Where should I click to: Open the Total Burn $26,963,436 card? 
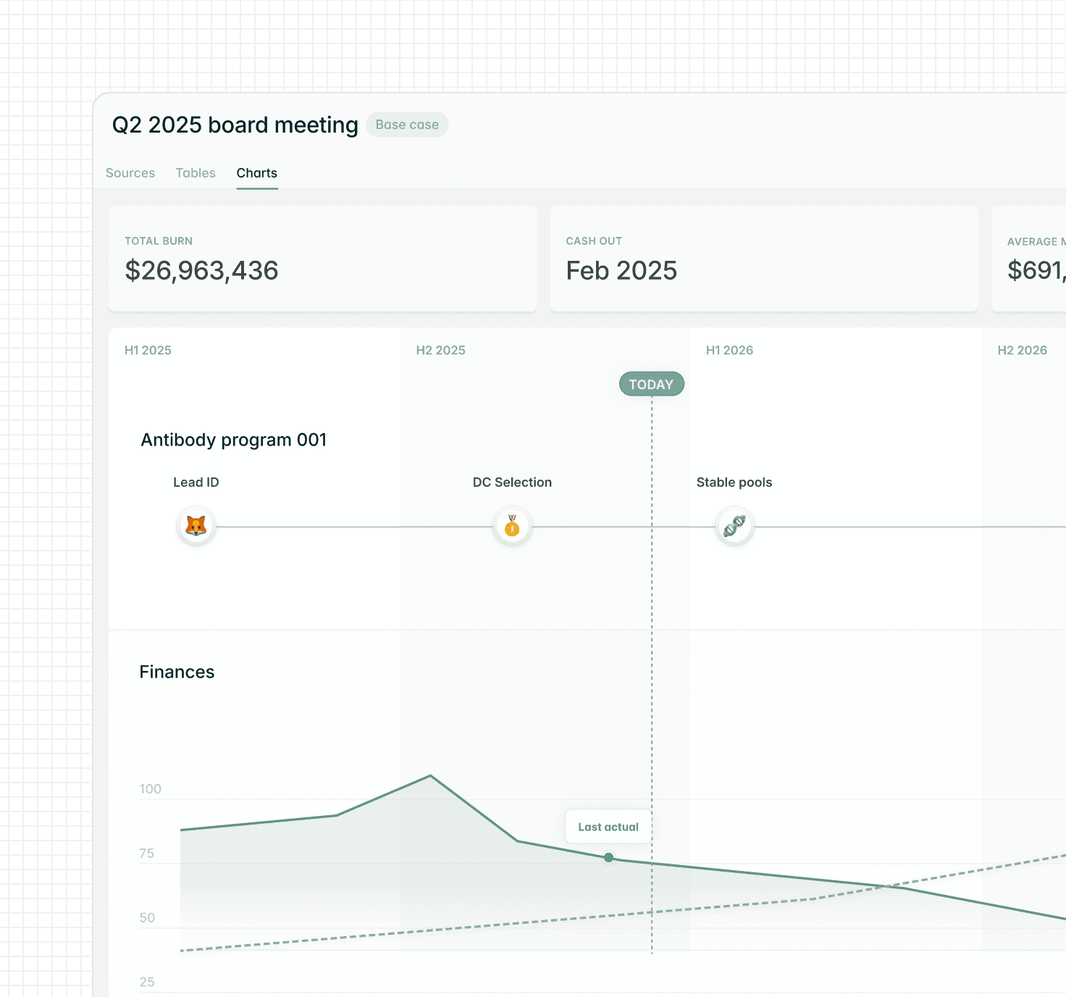[323, 259]
